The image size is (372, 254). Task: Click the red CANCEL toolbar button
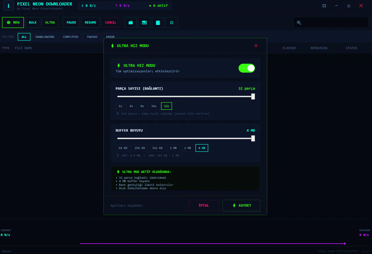click(111, 23)
